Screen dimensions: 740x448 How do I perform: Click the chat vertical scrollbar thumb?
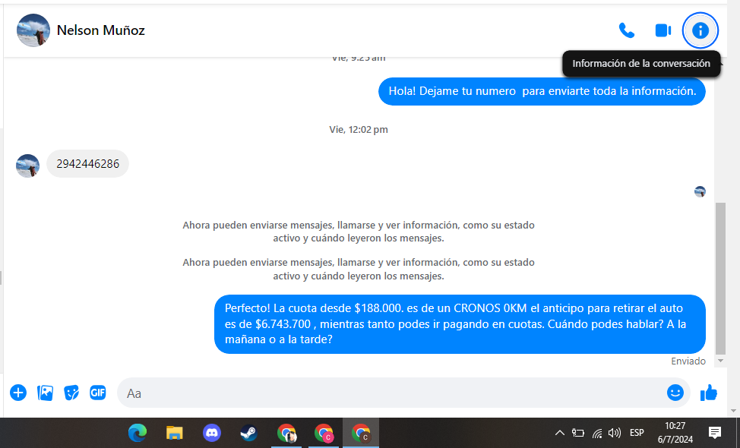[x=720, y=278]
